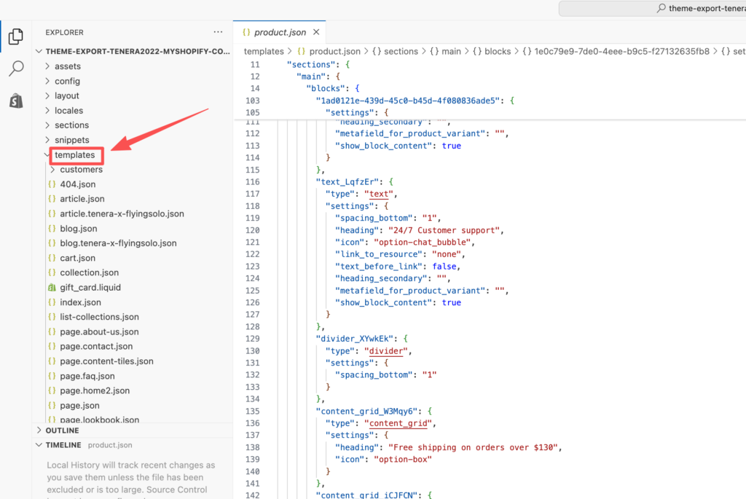746x499 pixels.
Task: Open the Shopify extension icon
Action: pos(15,101)
